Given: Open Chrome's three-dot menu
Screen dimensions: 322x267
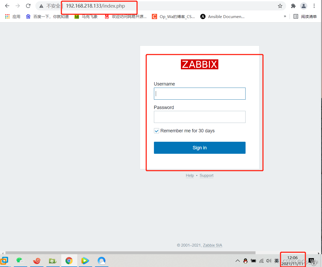Looking at the screenshot, I should coord(314,6).
